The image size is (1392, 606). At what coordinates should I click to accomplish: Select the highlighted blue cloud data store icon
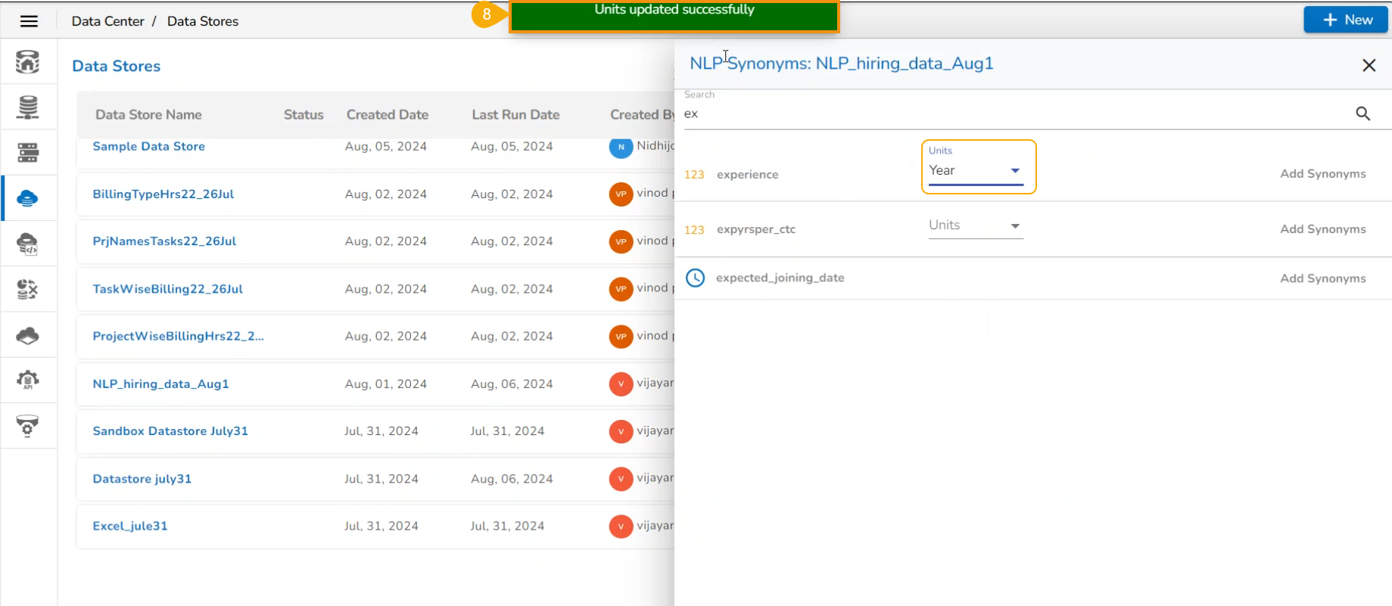pos(27,198)
